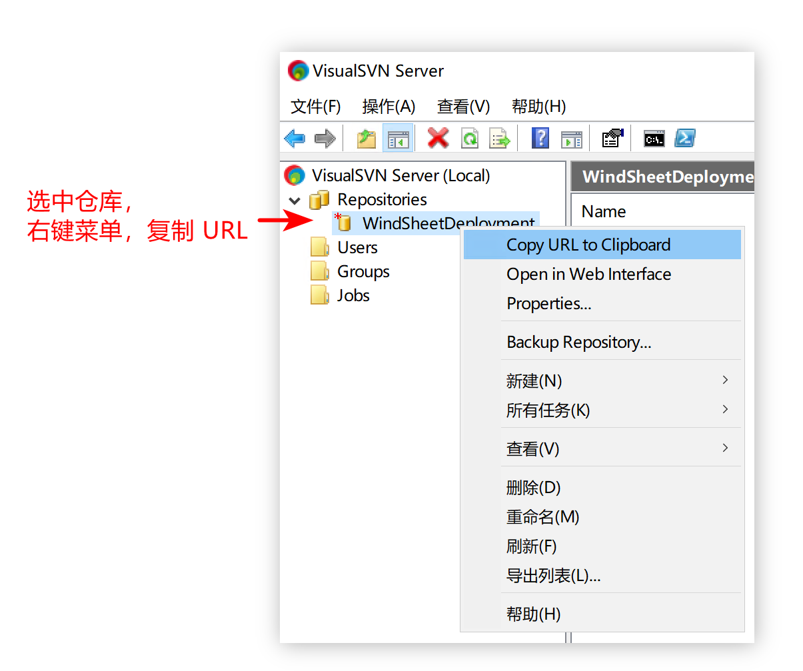Collapse the Repositories tree node
The height and width of the screenshot is (671, 803).
[295, 200]
